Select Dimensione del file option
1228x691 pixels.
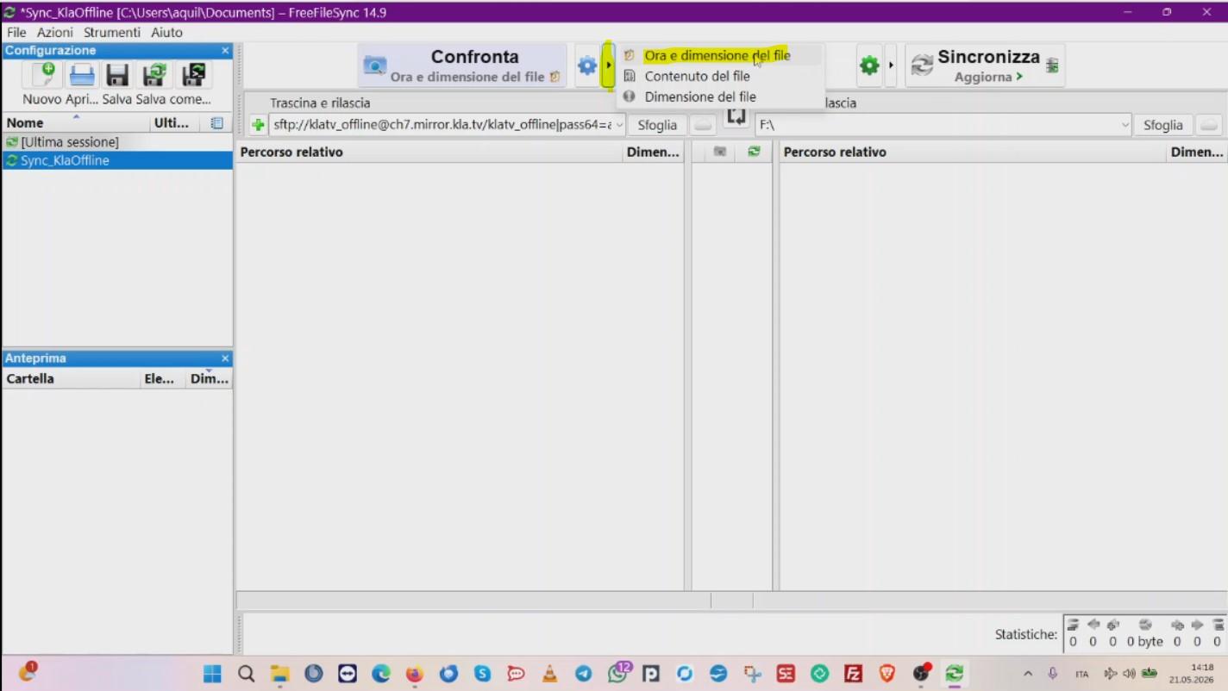click(720, 96)
